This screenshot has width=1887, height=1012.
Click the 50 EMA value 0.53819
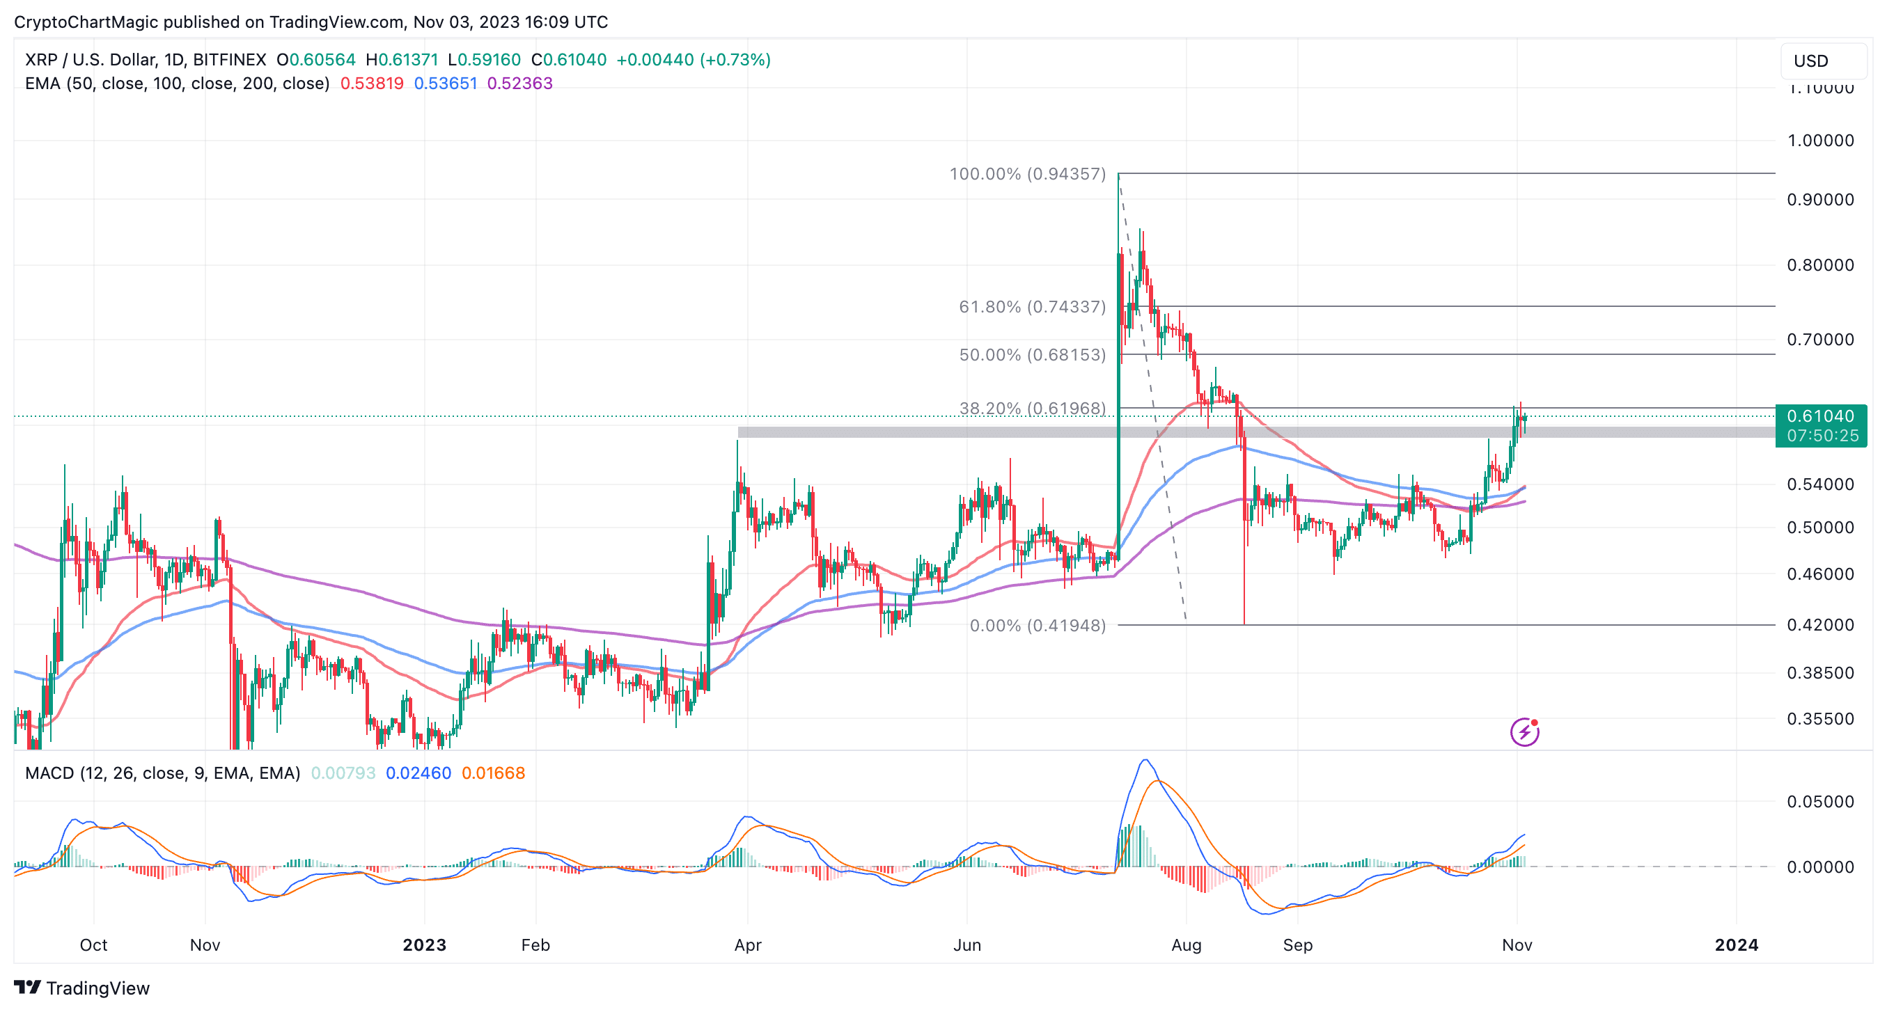[x=372, y=84]
